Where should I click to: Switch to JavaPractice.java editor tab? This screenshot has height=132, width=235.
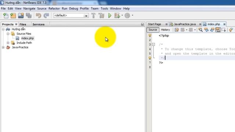(x=185, y=24)
